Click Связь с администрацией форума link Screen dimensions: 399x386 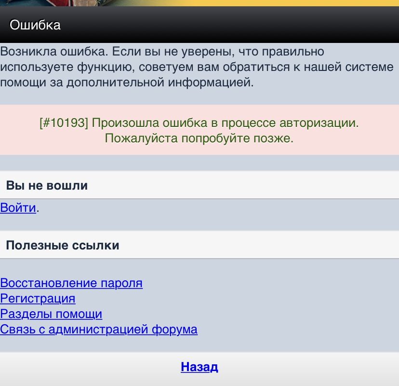(99, 330)
